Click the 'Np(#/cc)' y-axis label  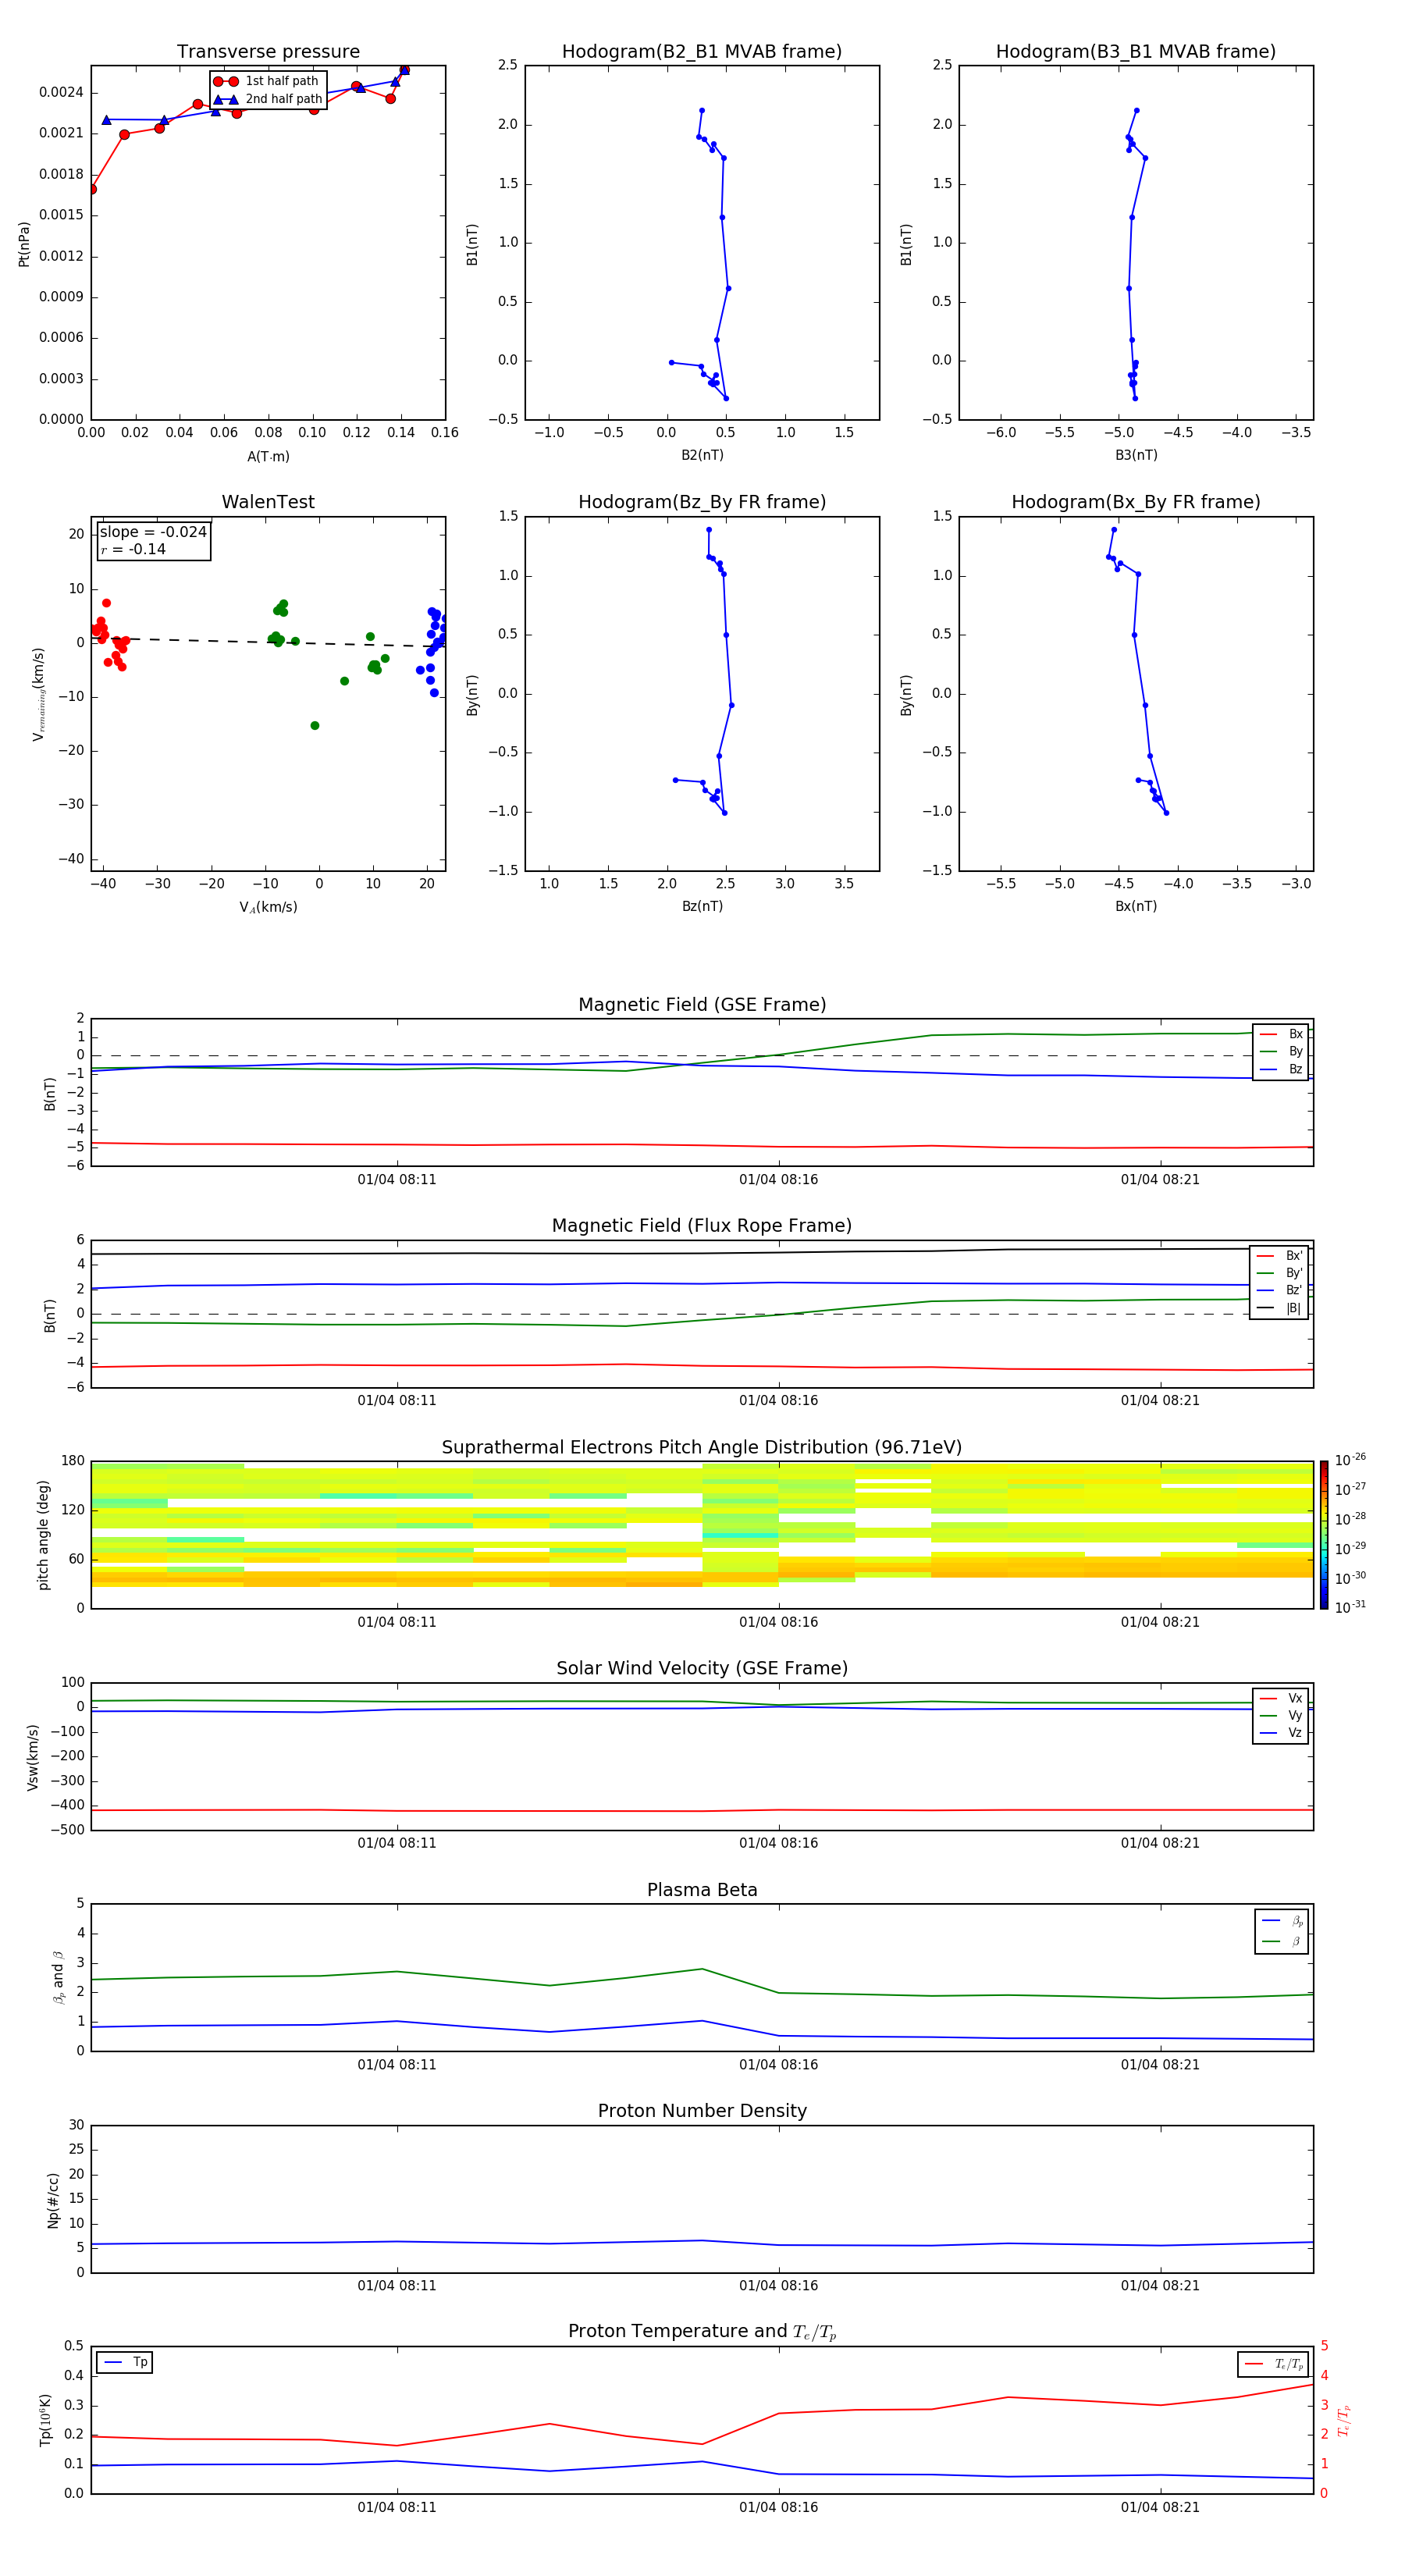click(53, 2200)
